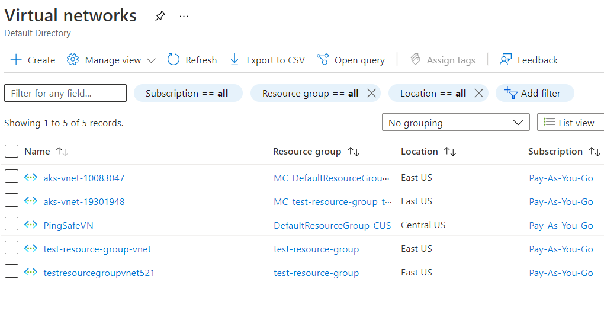
Task: Open the No grouping dropdown
Action: [x=455, y=123]
